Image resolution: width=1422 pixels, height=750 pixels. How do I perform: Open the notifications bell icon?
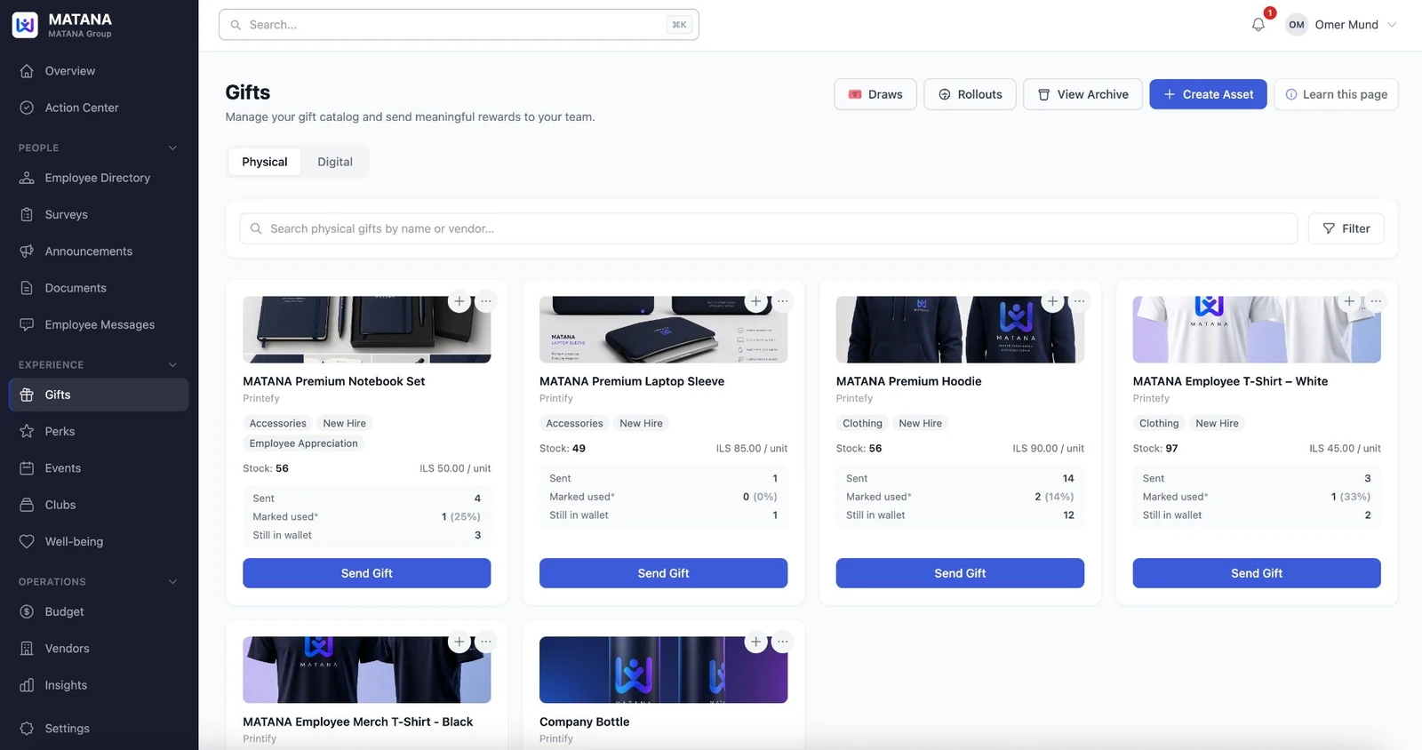(1258, 24)
